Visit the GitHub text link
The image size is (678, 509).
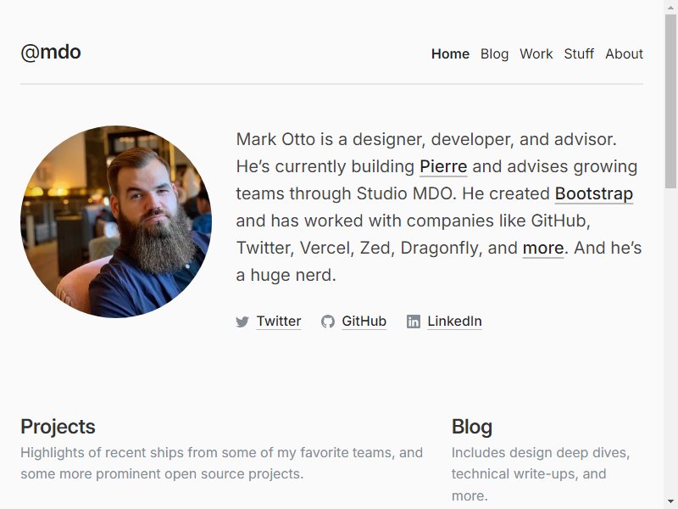(x=364, y=322)
